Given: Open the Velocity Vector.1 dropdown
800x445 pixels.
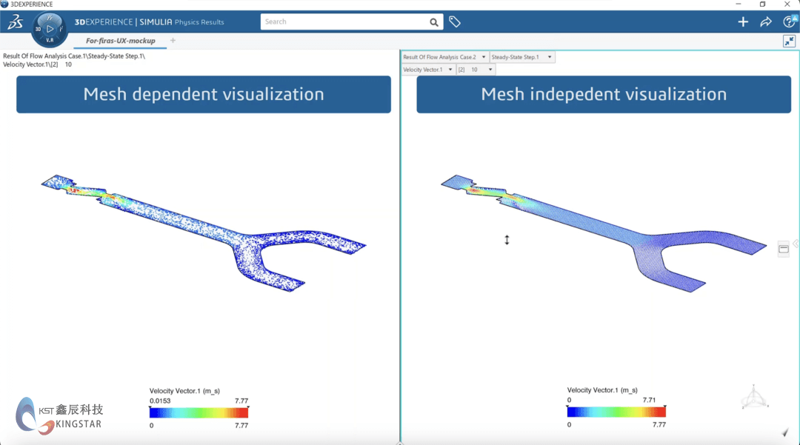Looking at the screenshot, I should 450,69.
